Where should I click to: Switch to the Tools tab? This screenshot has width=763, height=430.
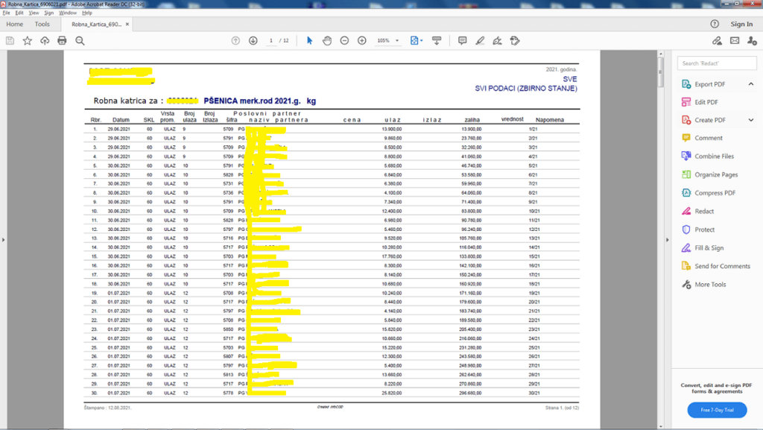tap(42, 24)
